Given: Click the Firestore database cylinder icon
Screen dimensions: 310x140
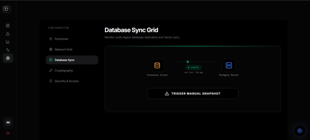Looking at the screenshot, I should click(x=157, y=65).
